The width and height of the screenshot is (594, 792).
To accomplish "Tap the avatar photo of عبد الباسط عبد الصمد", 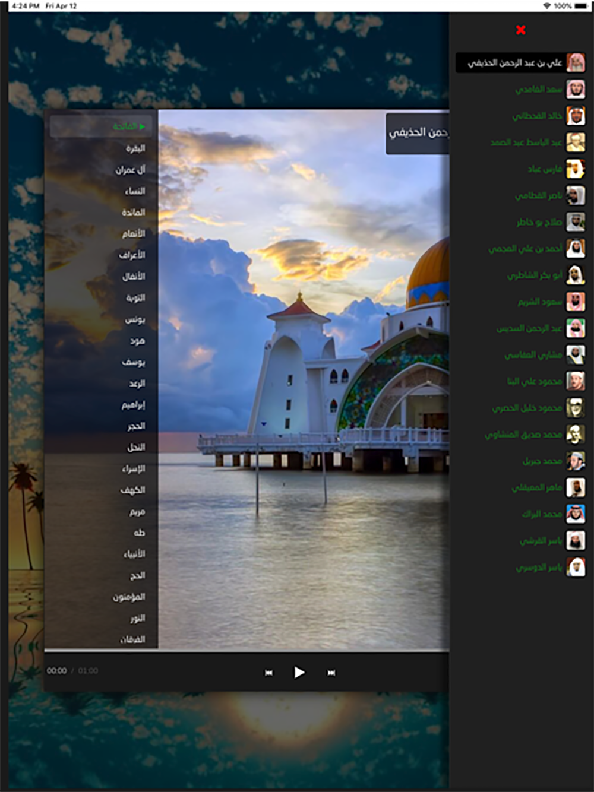I will [x=575, y=142].
